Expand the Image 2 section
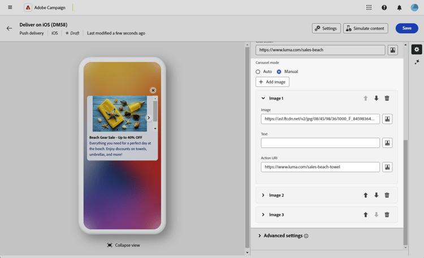The width and height of the screenshot is (424, 258). click(x=263, y=195)
